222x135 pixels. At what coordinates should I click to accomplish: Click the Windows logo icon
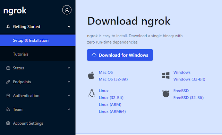point(166,75)
